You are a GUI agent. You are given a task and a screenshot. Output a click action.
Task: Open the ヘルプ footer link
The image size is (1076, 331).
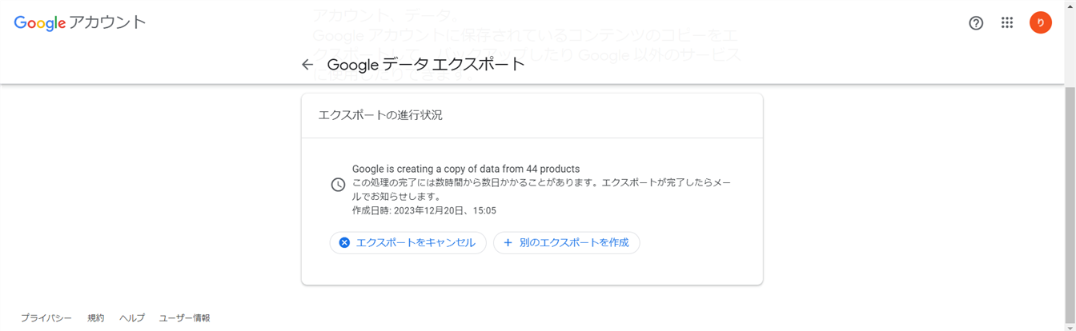tap(132, 318)
